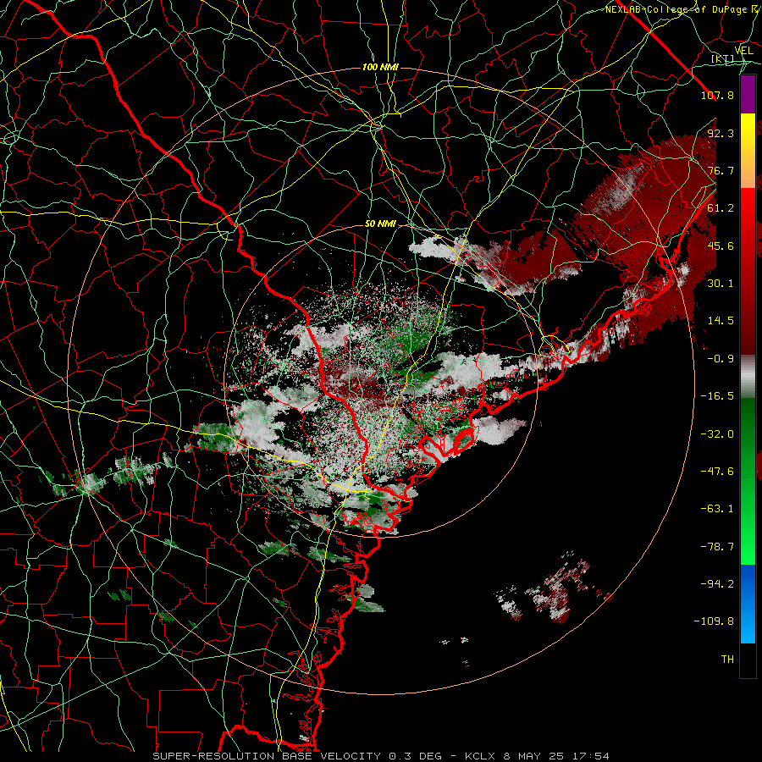
Task: Click the 30.1 velocity scale value
Action: tap(721, 284)
